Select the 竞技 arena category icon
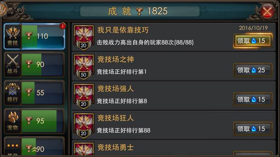The image size is (280, 157). pos(12,36)
